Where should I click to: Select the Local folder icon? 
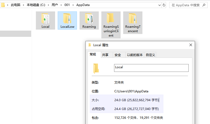click(45, 18)
